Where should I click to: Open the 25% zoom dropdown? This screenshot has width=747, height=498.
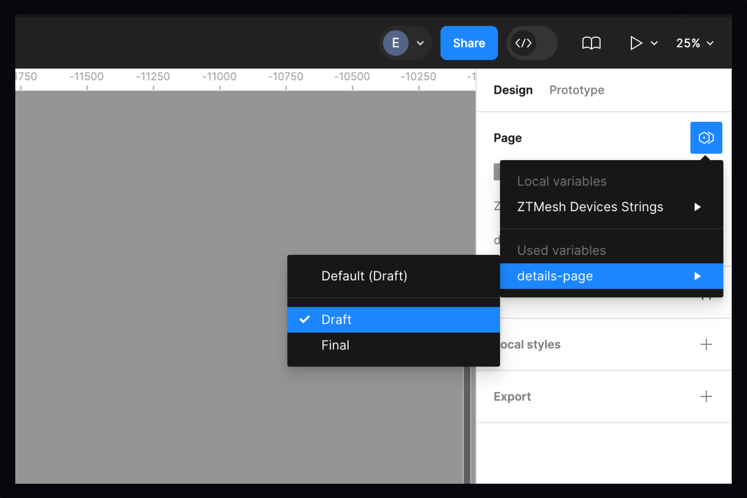pos(695,43)
